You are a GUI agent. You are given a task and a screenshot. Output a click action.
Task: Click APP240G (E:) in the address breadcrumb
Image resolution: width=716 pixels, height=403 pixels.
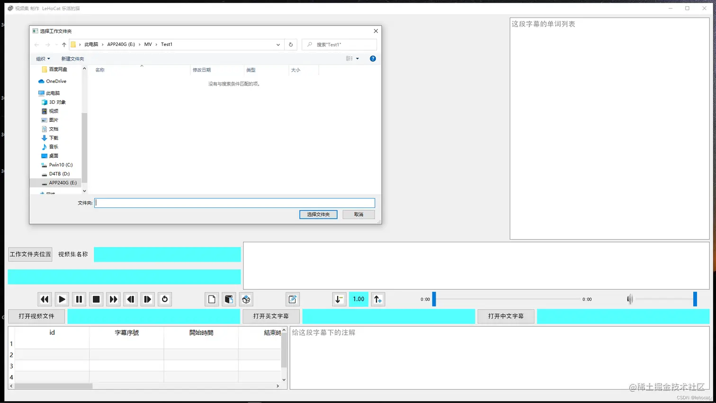coord(121,45)
